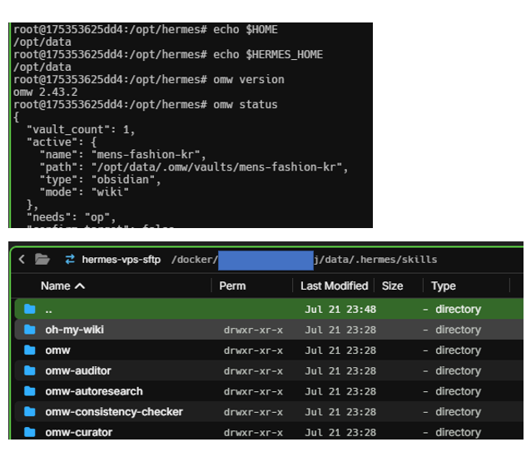Click the omw-auditor folder icon
Screen dimensions: 531x452
30,370
